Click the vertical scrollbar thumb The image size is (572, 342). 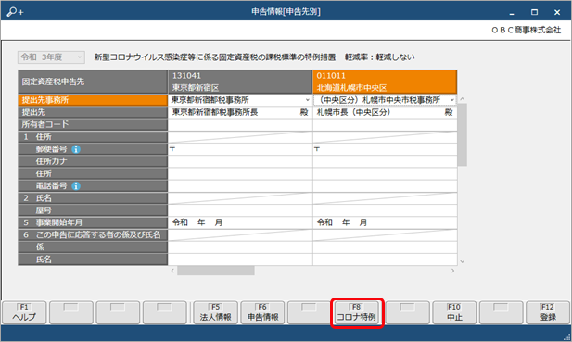pos(463,134)
